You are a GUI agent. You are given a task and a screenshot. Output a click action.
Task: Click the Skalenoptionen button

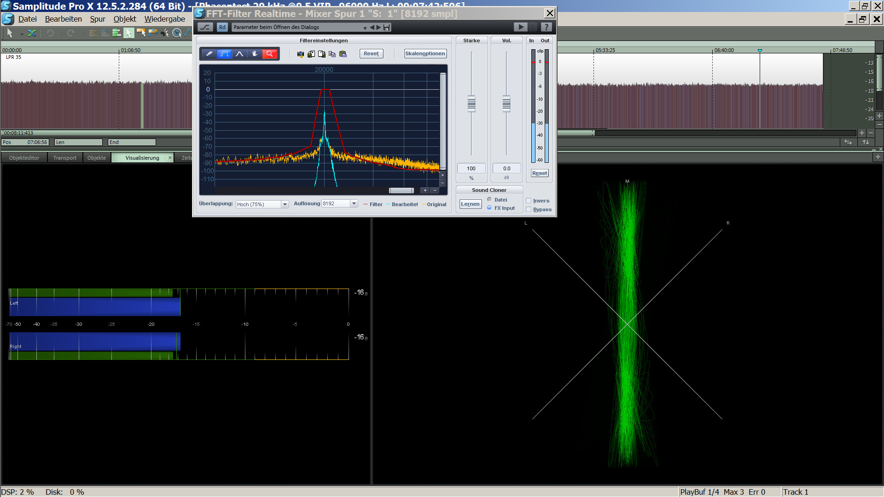425,53
